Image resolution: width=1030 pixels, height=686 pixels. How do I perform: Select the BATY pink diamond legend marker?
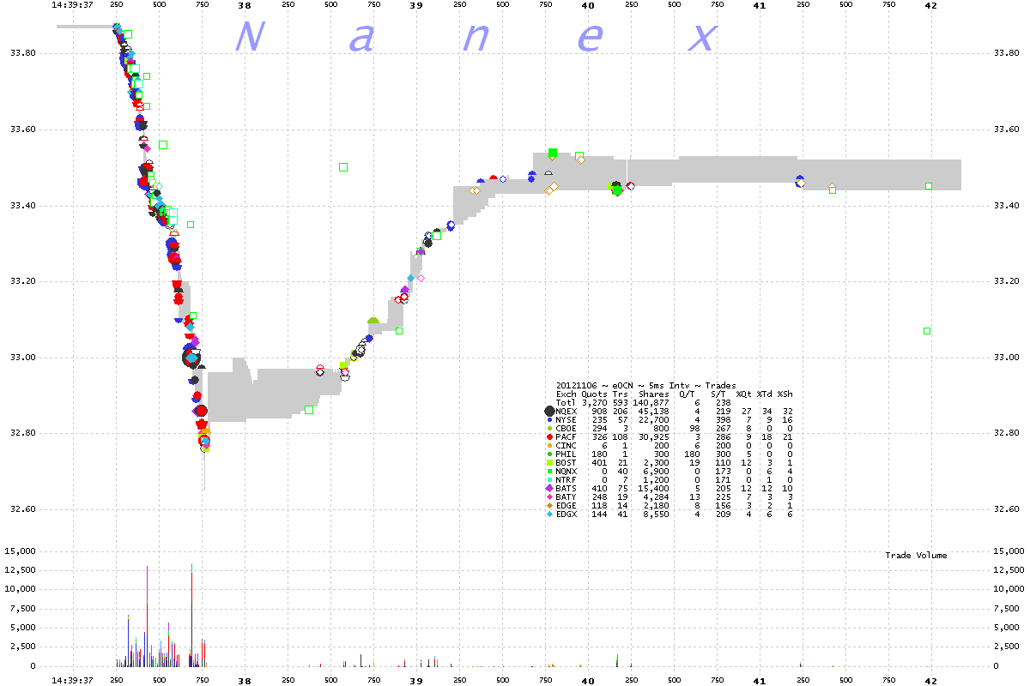tap(549, 496)
